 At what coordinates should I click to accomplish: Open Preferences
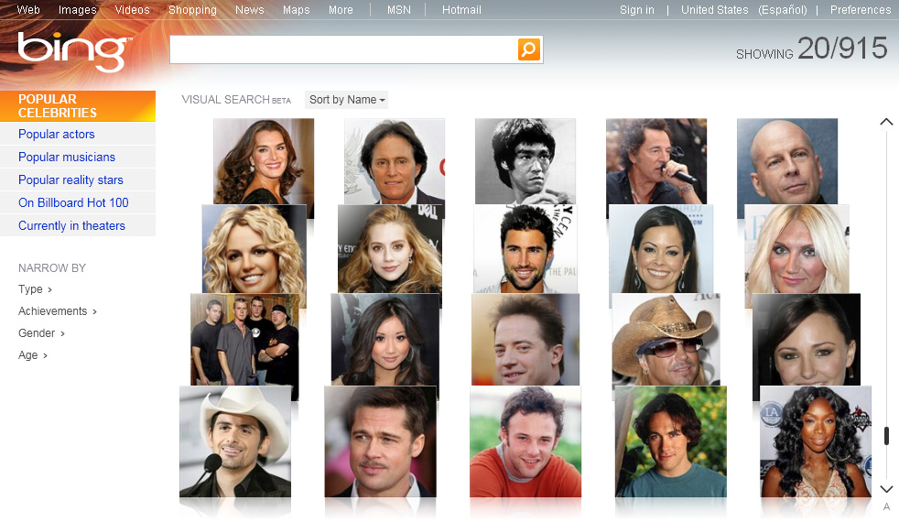pyautogui.click(x=860, y=10)
